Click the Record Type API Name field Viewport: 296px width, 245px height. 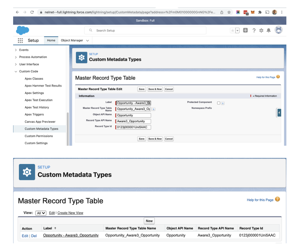[x=133, y=121]
